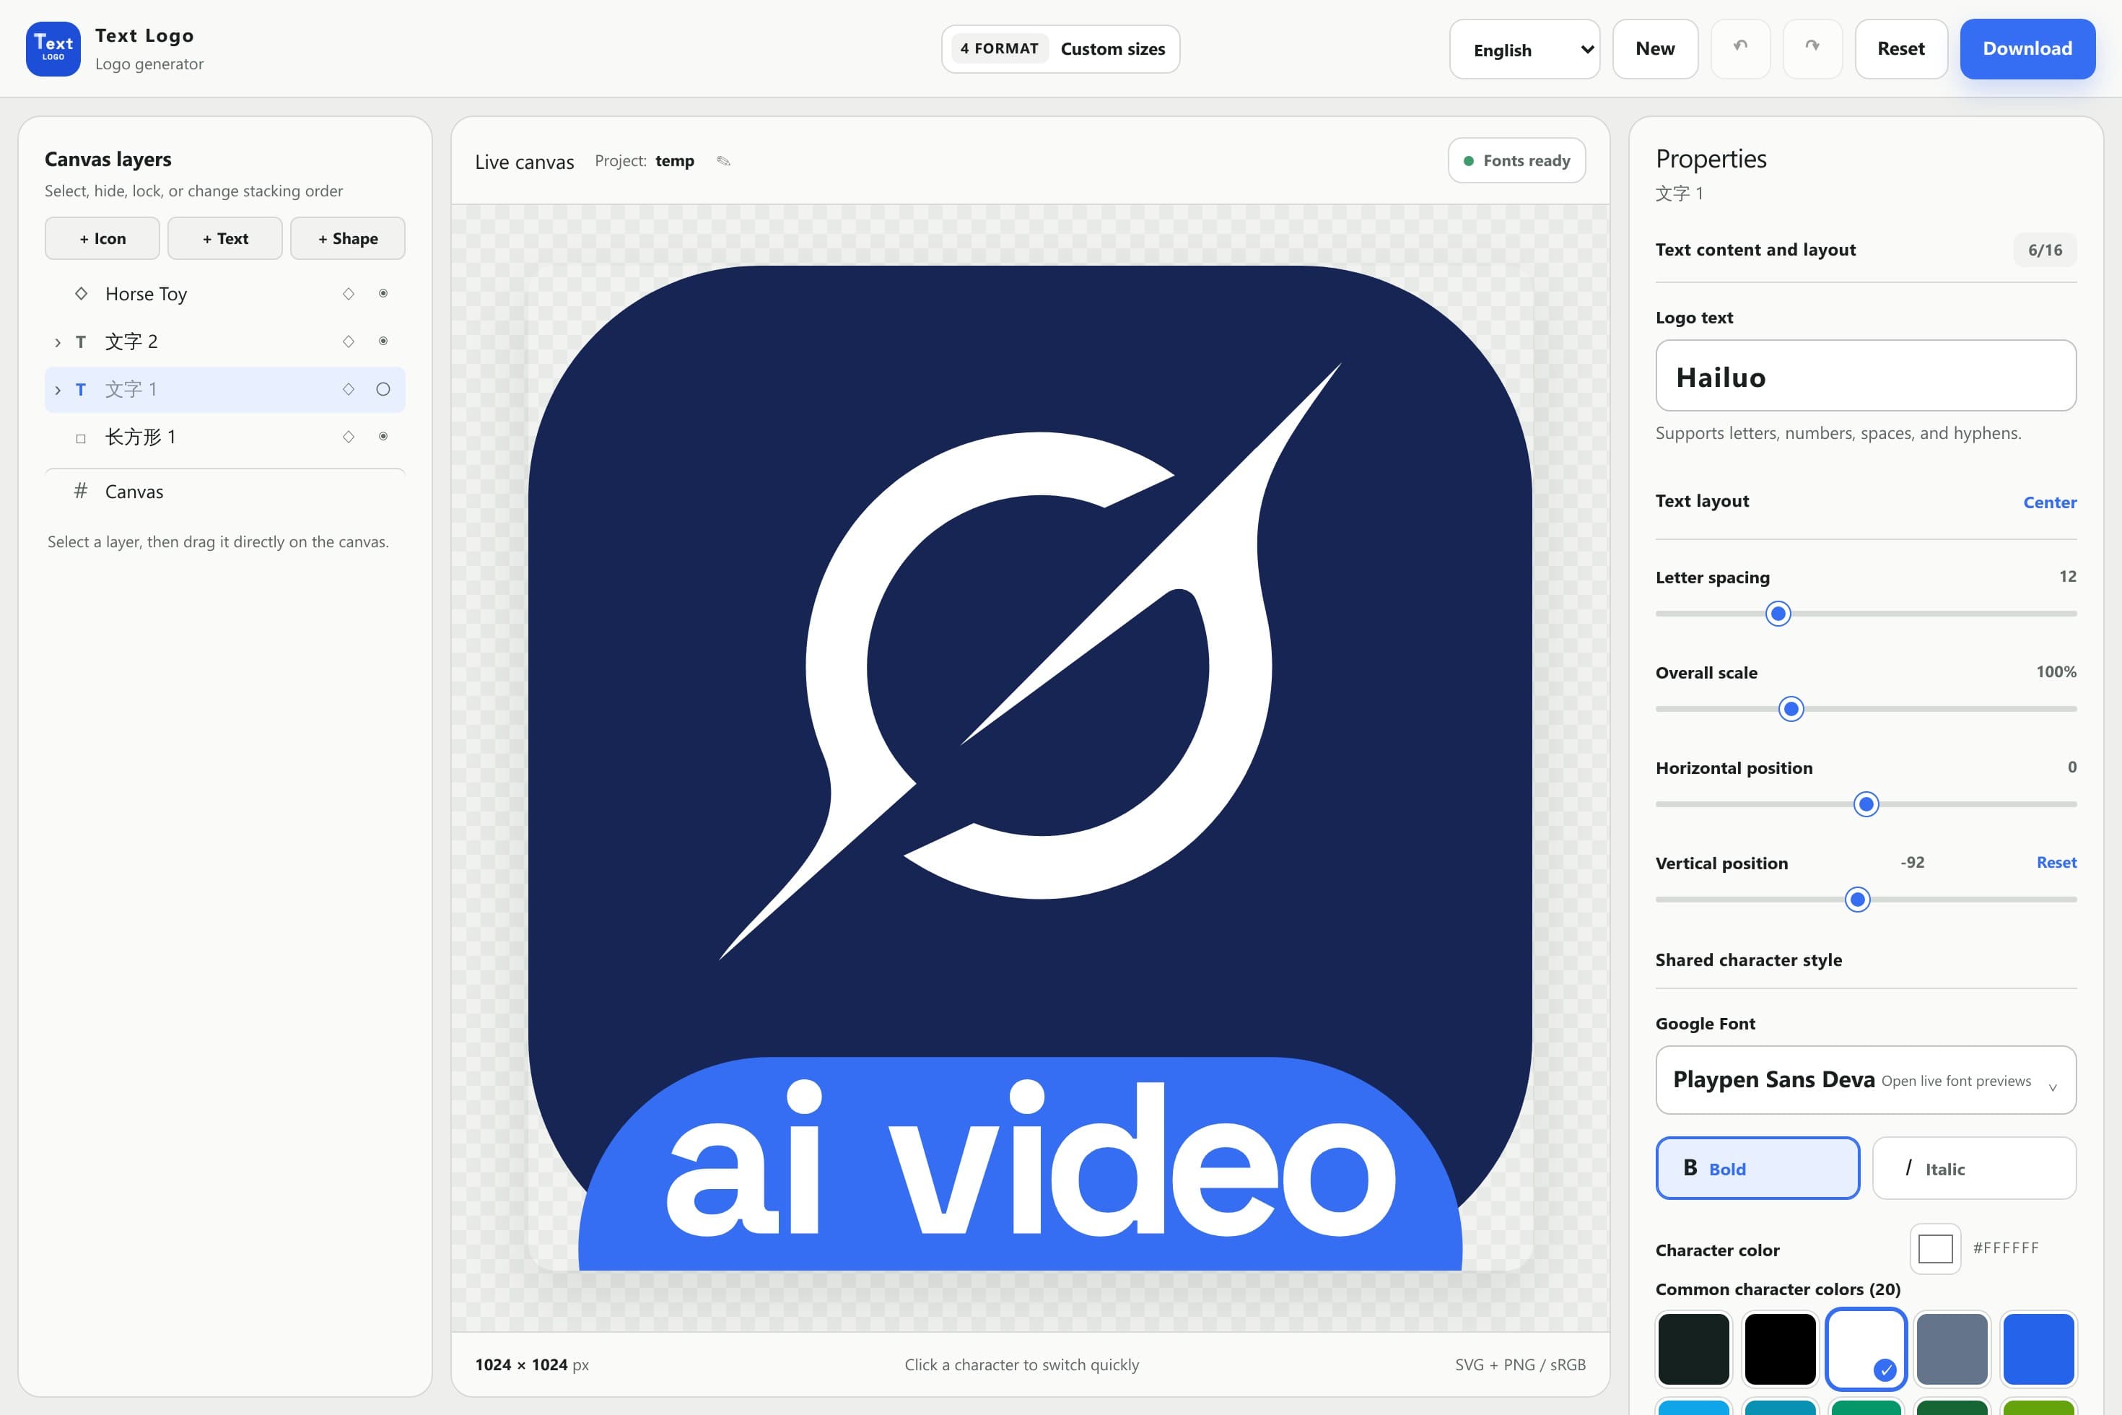Show the 文字 1 layer
The image size is (2122, 1415).
point(383,389)
